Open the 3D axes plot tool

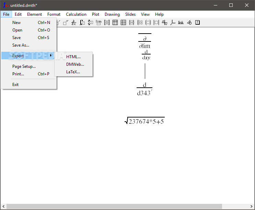[173, 23]
